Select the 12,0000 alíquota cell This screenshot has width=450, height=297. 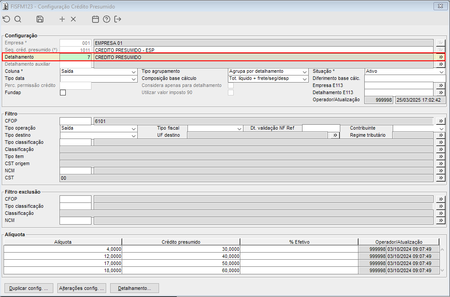[x=63, y=256]
